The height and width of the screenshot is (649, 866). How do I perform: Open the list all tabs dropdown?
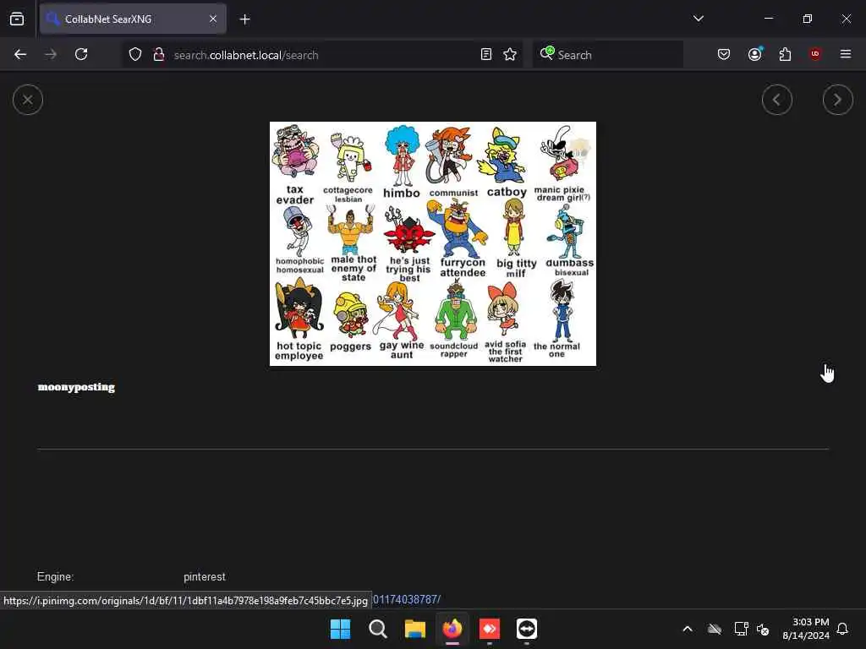(699, 19)
